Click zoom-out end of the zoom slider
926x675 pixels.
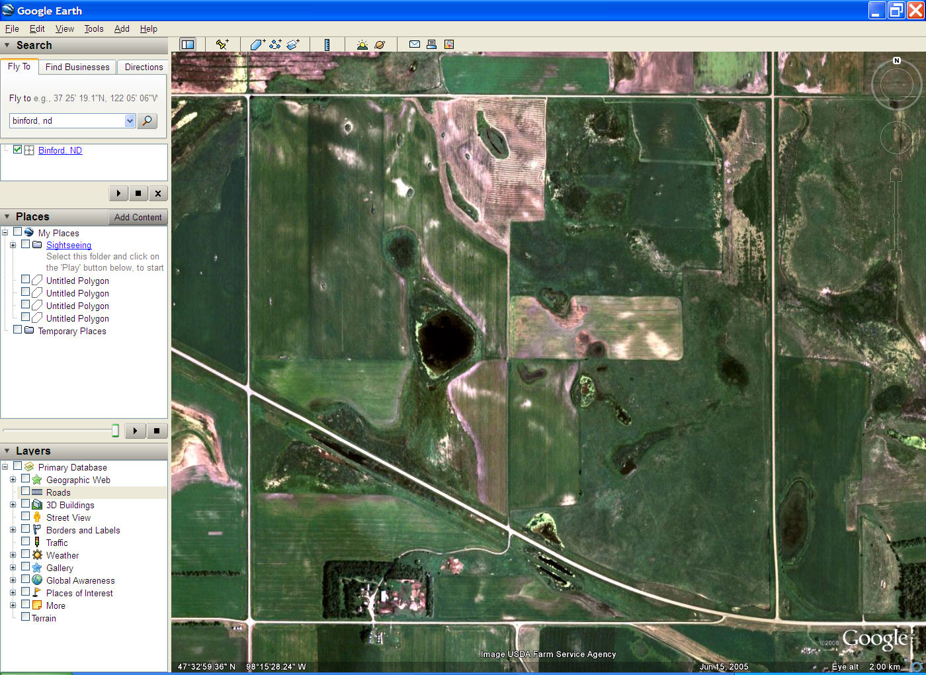[x=896, y=257]
